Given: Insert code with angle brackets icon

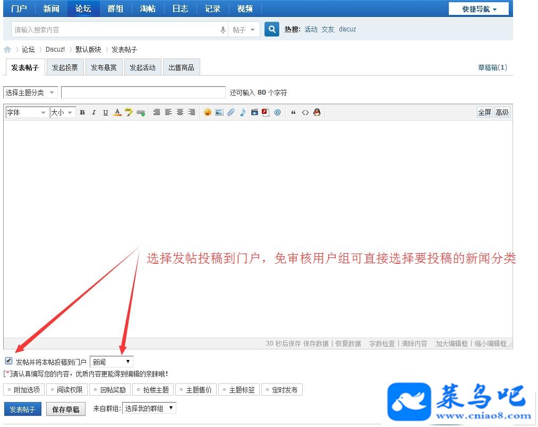Looking at the screenshot, I should 305,112.
